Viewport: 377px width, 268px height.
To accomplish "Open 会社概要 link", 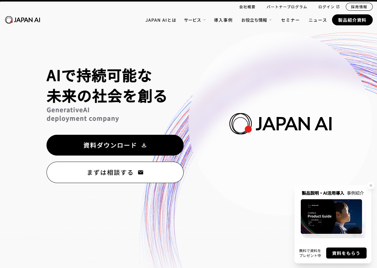I will tap(247, 7).
